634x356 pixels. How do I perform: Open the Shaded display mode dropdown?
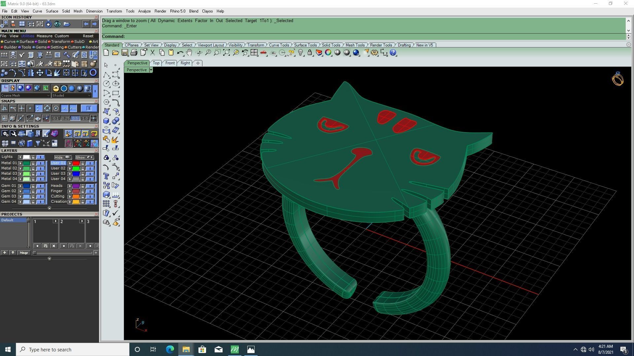pos(71,96)
